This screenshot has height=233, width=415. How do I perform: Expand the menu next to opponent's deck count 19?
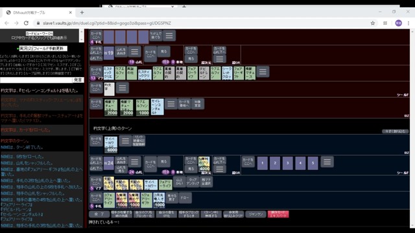[134, 51]
